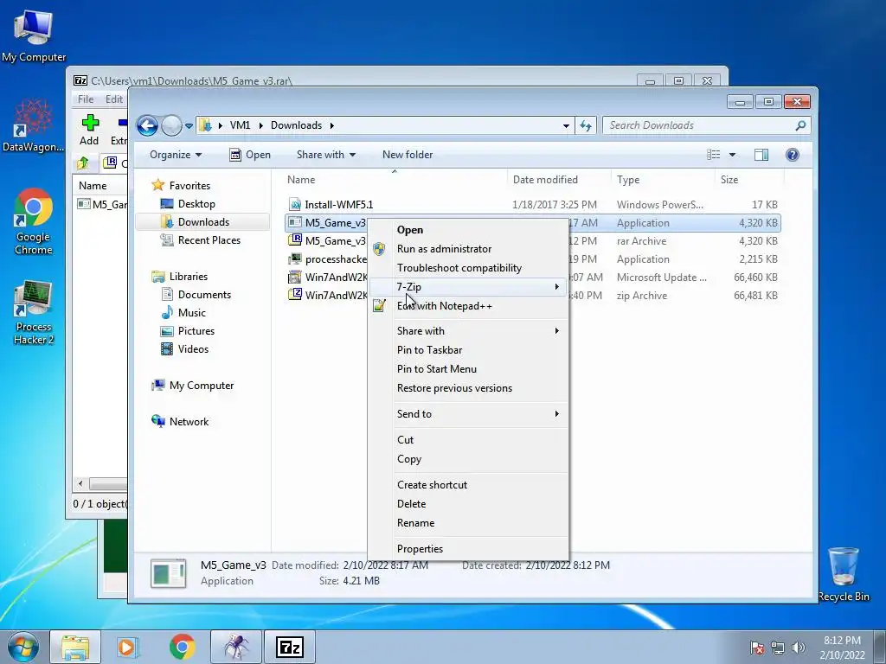Viewport: 886px width, 664px height.
Task: Expand the 7-Zip submenu
Action: 467,287
